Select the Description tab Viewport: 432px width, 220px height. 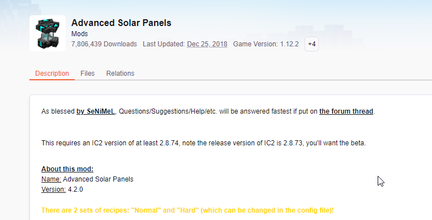pyautogui.click(x=52, y=74)
